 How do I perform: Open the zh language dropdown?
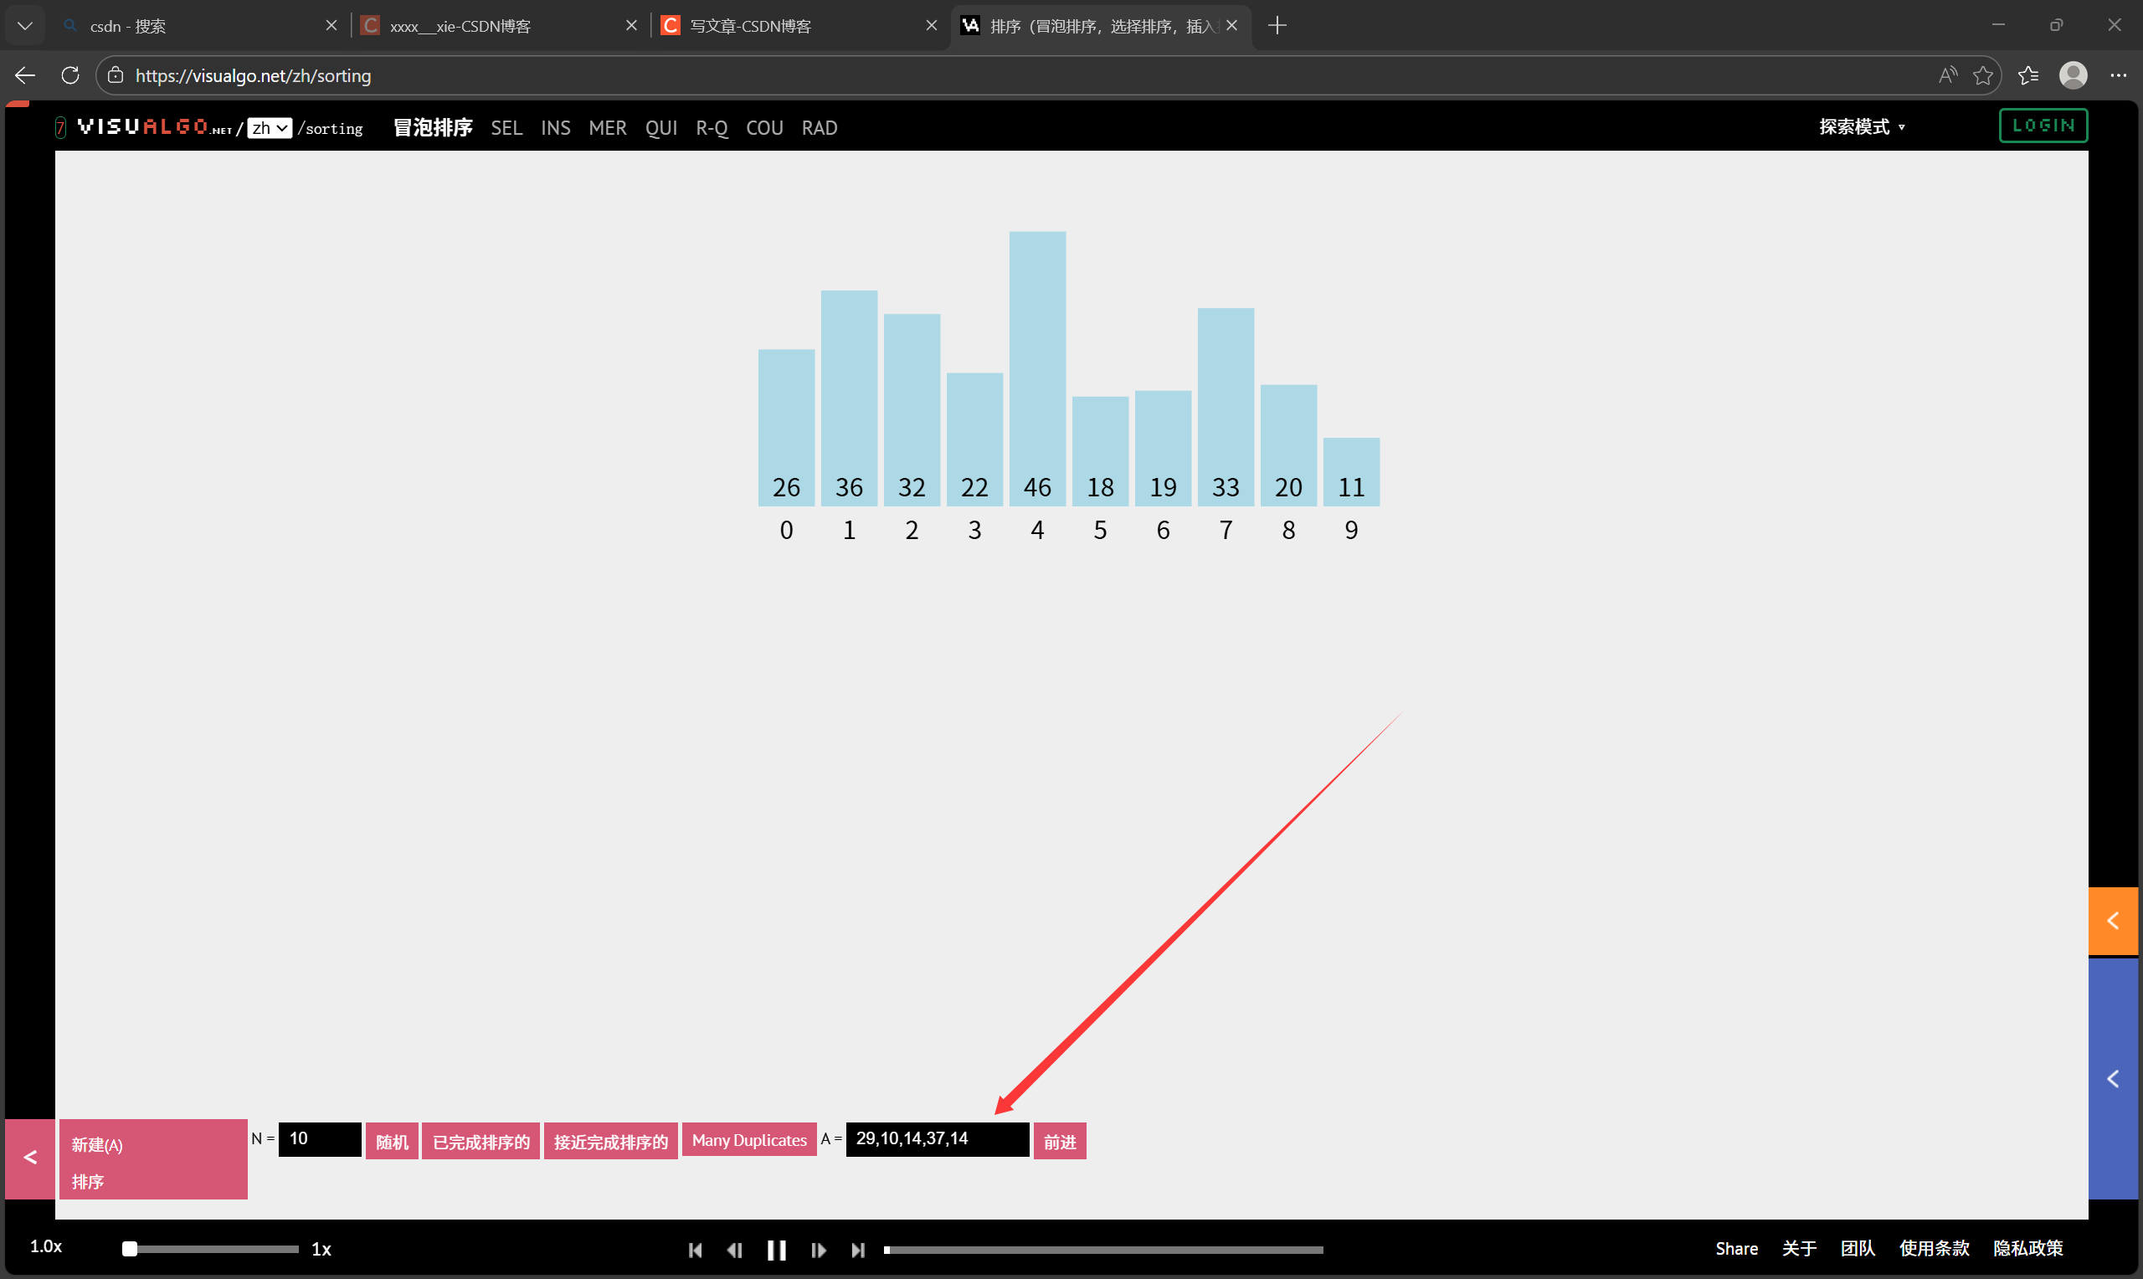(x=270, y=127)
